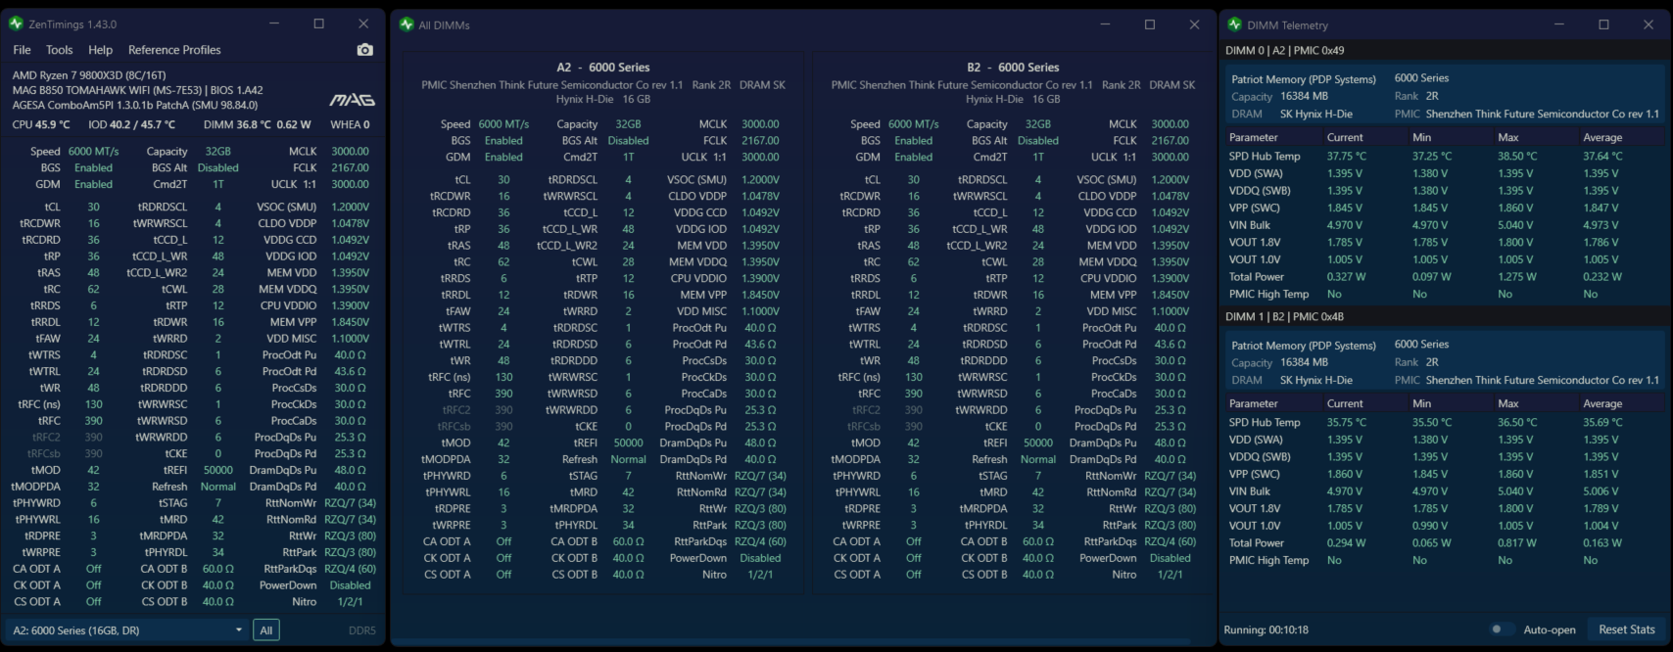Click the IOD 40.2 / 45.7 °C reading

click(x=131, y=125)
